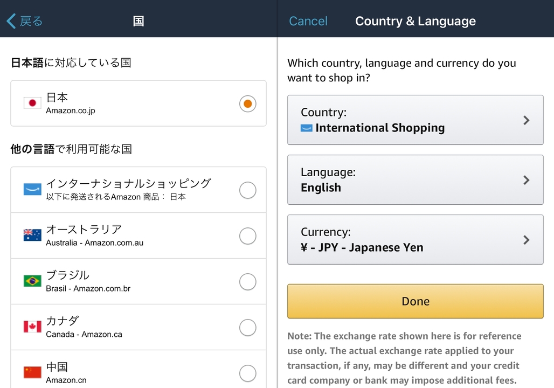
Task: Click the オーストラリア label
Action: click(x=84, y=230)
